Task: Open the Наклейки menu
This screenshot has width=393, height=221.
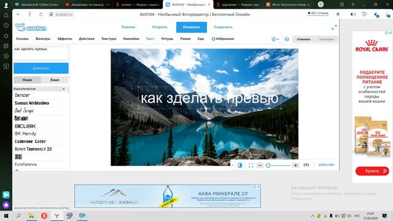Action: click(131, 39)
